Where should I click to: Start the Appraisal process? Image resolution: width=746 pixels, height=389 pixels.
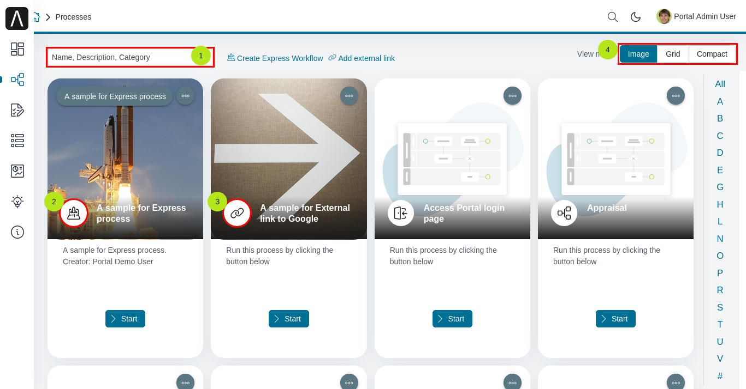615,319
